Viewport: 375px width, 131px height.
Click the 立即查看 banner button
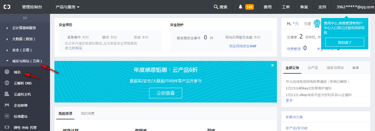point(166,93)
